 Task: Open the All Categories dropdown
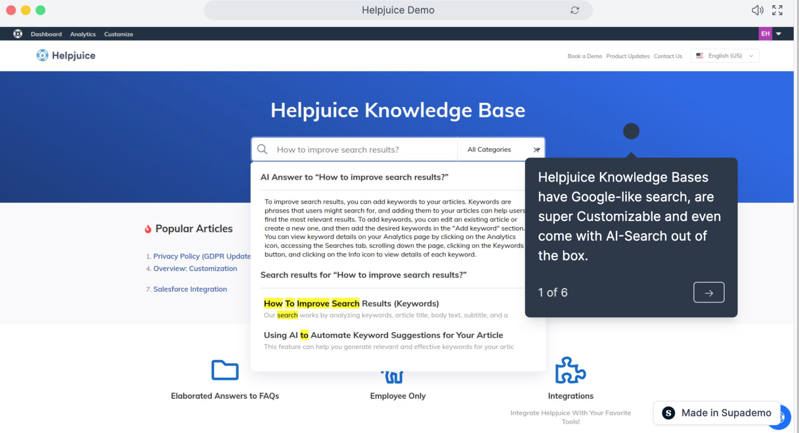[489, 149]
